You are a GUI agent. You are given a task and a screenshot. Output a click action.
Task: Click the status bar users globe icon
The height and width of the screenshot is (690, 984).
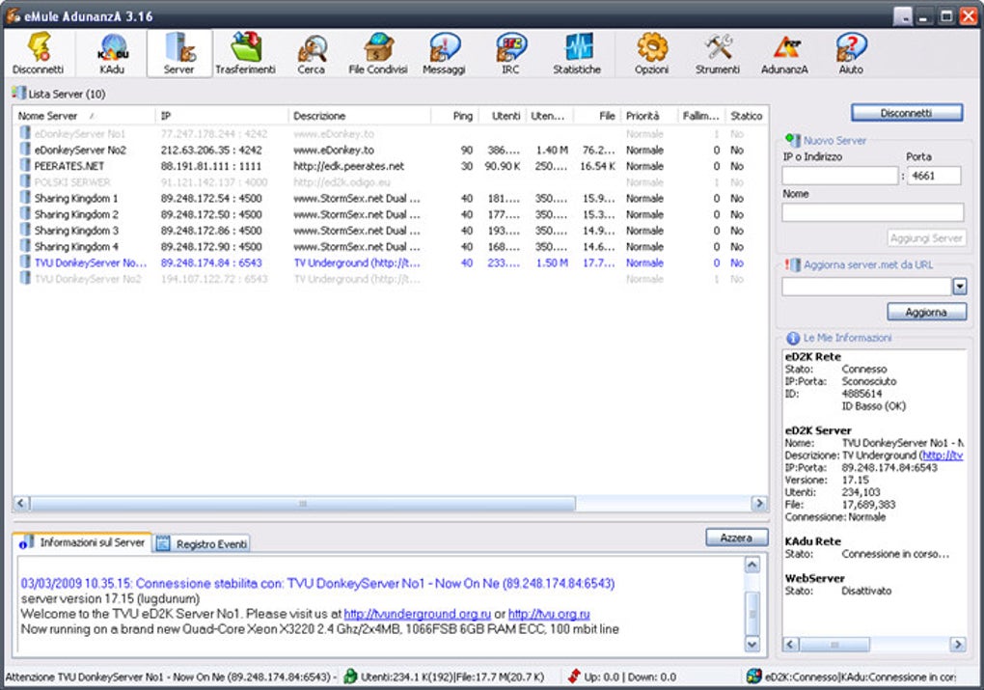click(x=351, y=676)
